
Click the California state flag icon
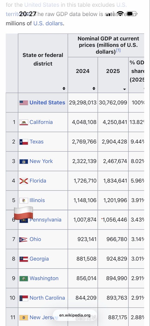24,122
